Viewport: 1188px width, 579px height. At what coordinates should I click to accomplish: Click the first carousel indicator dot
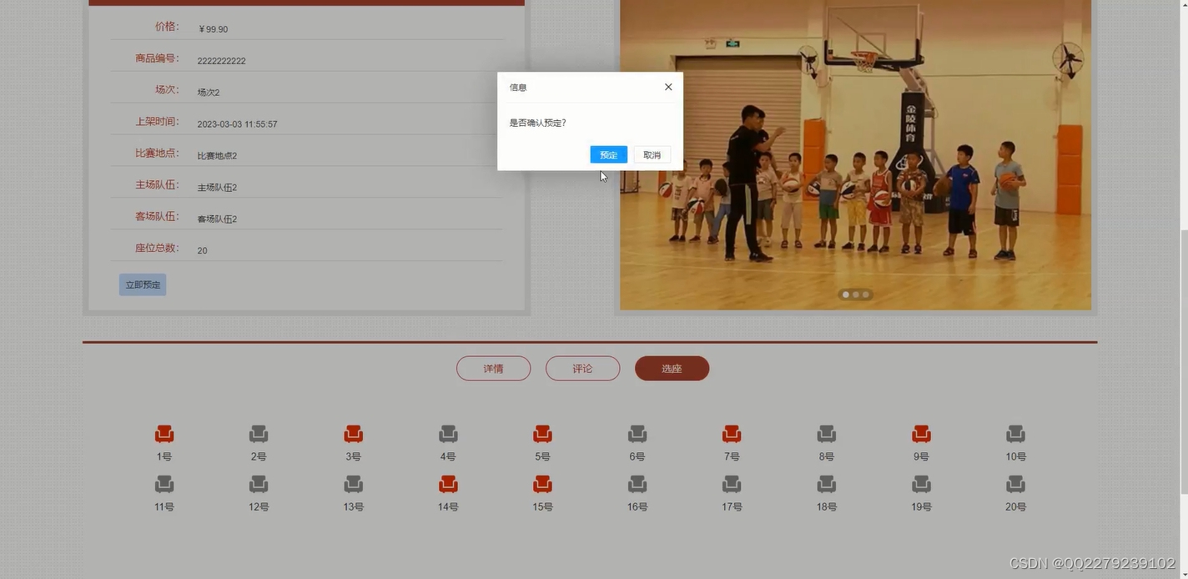[845, 294]
